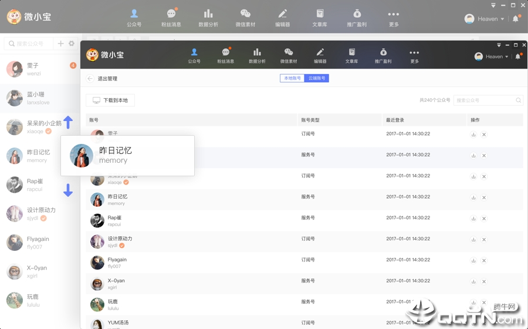The width and height of the screenshot is (528, 329).
Task: Select 玩鹿 lululu in the sidebar
Action: coord(40,300)
